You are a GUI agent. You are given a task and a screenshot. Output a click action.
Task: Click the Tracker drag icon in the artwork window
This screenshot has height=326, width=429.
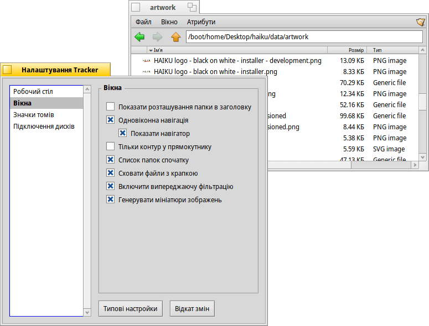pos(421,22)
